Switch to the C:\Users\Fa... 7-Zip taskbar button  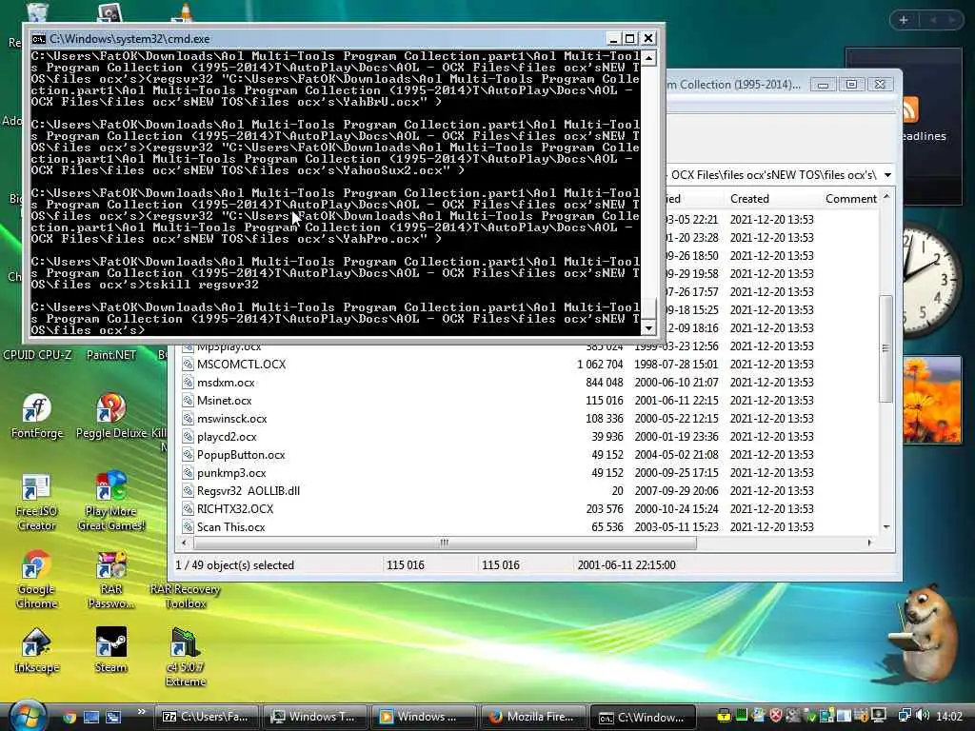pos(206,717)
